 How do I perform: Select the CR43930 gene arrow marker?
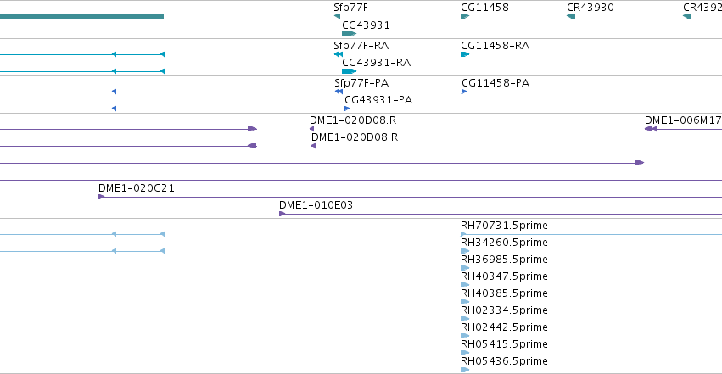571,16
